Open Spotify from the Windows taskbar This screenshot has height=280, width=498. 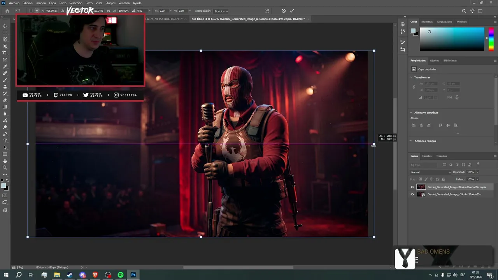point(121,275)
